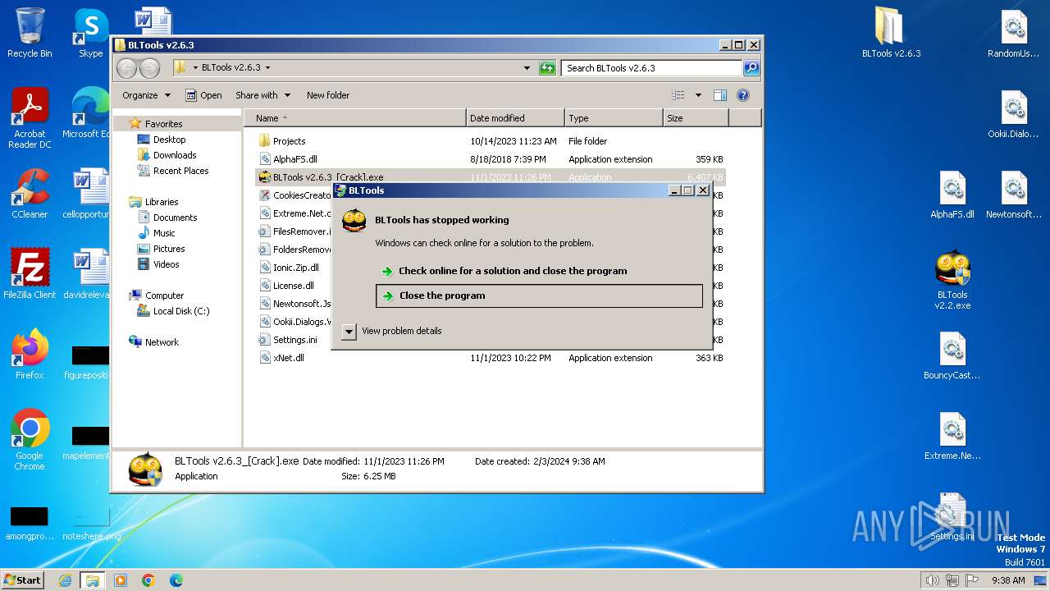Sort files by Size column header
This screenshot has width=1050, height=591.
coord(696,118)
